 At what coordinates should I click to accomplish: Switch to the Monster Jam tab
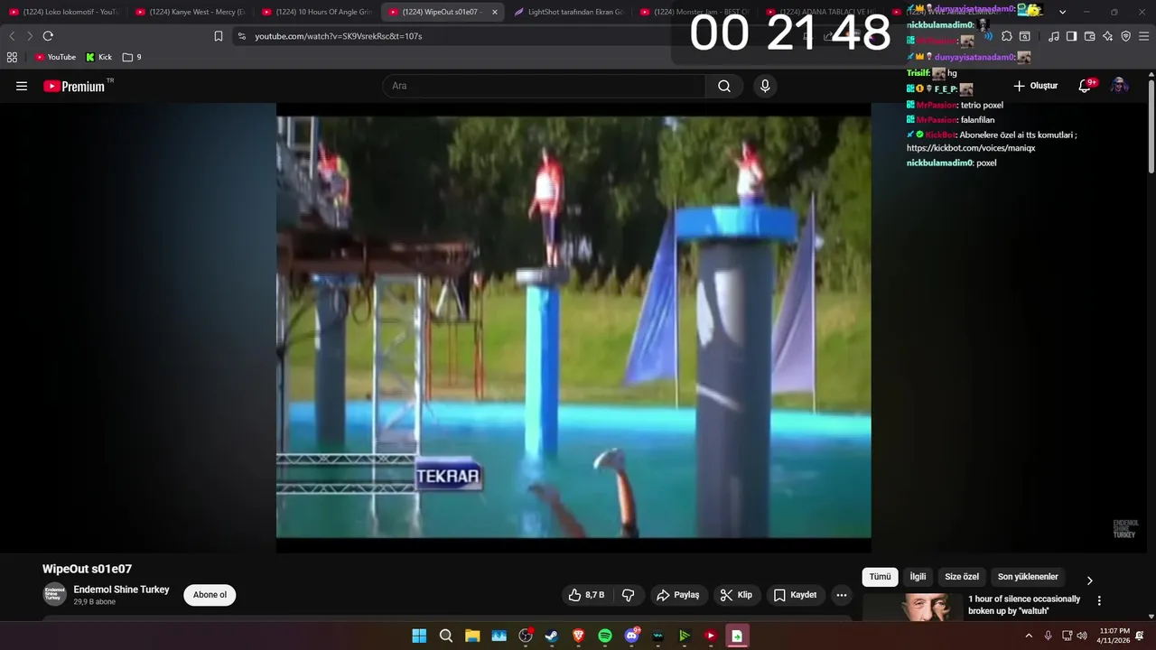click(695, 12)
